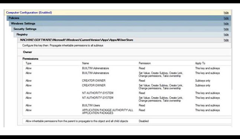Click Read permission for ALL APPLICATION PACKAGES
This screenshot has height=139, width=240.
click(142, 110)
